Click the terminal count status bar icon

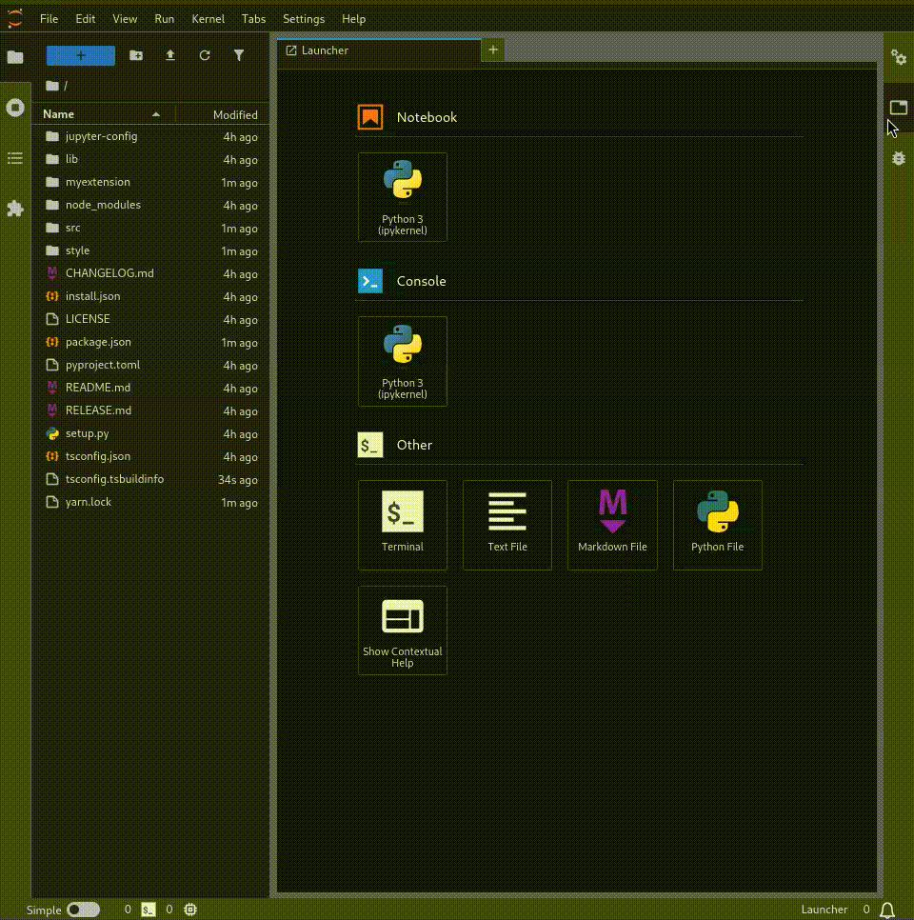pos(149,910)
